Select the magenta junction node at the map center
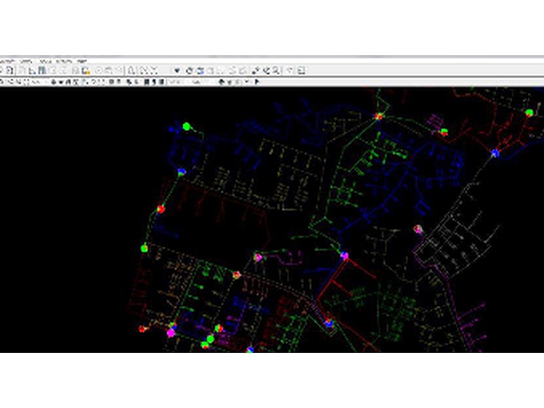Screen dimensions: 544x408 (344, 256)
